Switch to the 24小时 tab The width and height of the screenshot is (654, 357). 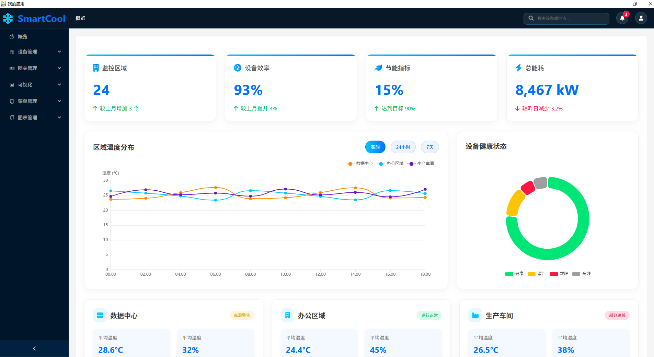coord(402,147)
